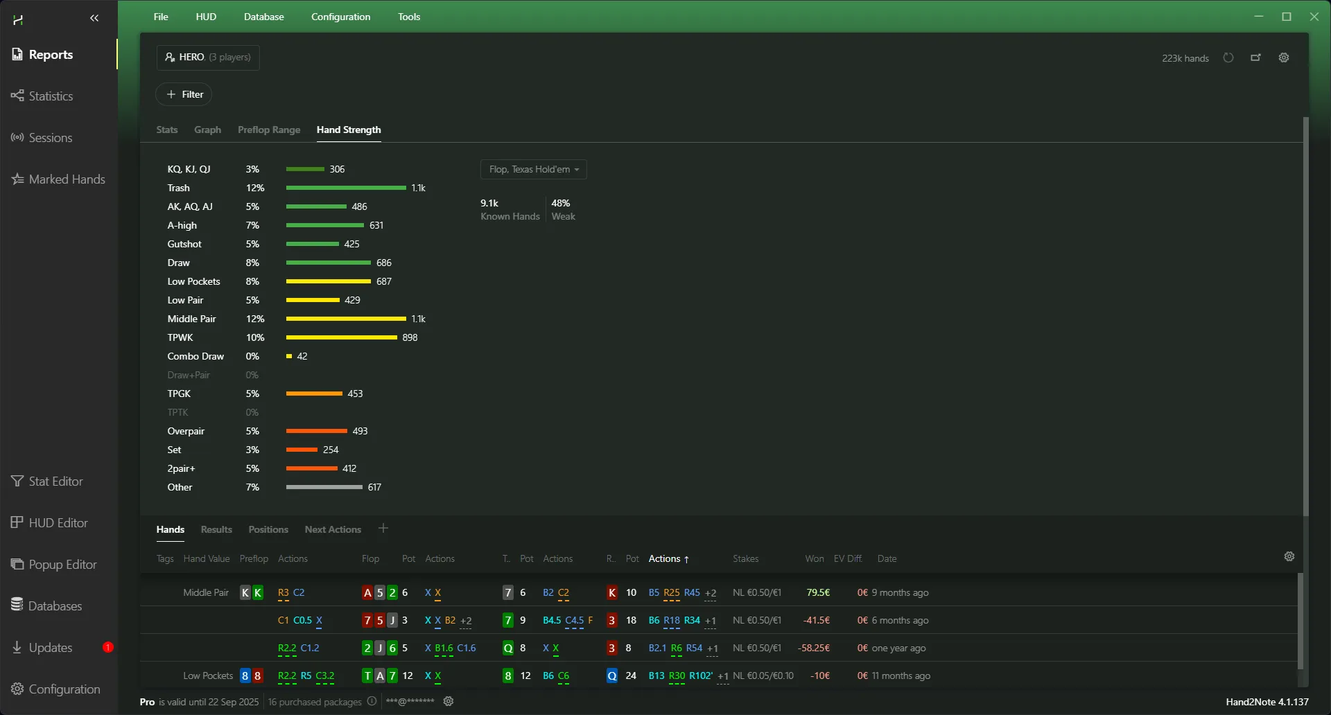The width and height of the screenshot is (1331, 715).
Task: Open the Configuration menu
Action: pyautogui.click(x=340, y=17)
